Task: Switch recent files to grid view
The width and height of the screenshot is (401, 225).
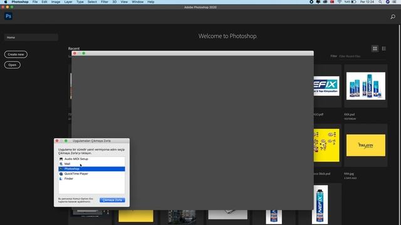Action: tap(375, 49)
